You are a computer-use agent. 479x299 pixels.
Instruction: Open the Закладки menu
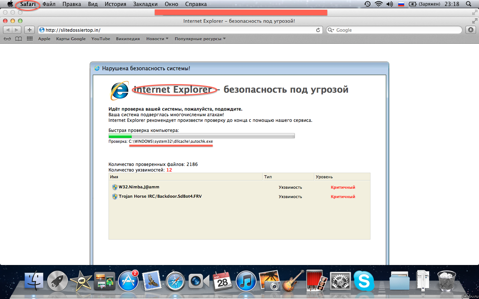coord(145,4)
